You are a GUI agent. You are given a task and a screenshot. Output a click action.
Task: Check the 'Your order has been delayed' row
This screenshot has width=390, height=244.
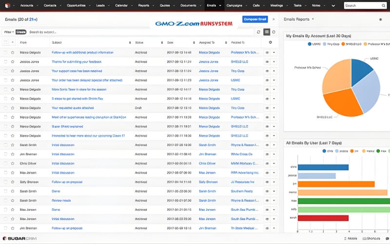[x=5, y=80]
